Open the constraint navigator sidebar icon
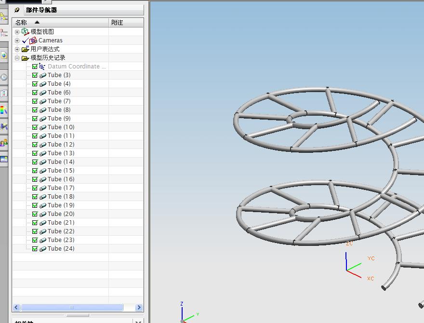The image size is (424, 323). tap(4, 33)
